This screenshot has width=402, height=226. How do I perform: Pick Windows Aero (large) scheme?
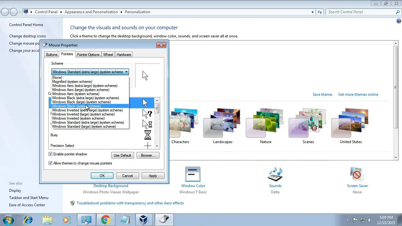click(90, 90)
